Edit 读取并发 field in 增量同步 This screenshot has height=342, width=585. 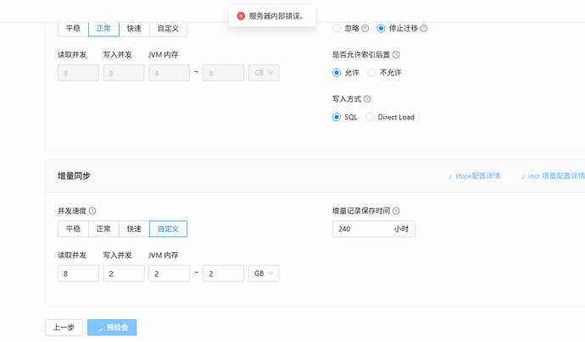[78, 273]
